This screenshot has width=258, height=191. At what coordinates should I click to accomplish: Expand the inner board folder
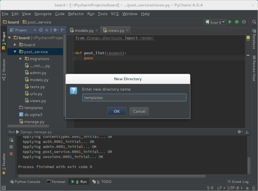pos(15,45)
